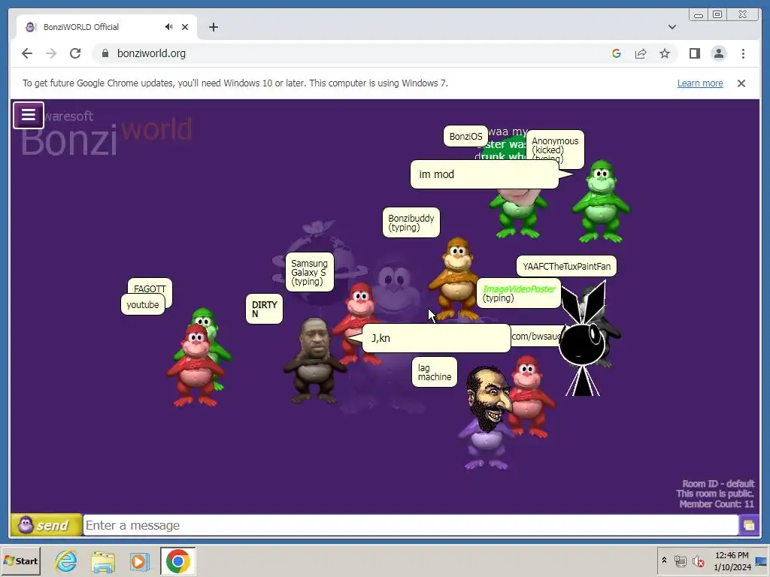Click the muted volume tray icon
The height and width of the screenshot is (577, 770).
698,560
